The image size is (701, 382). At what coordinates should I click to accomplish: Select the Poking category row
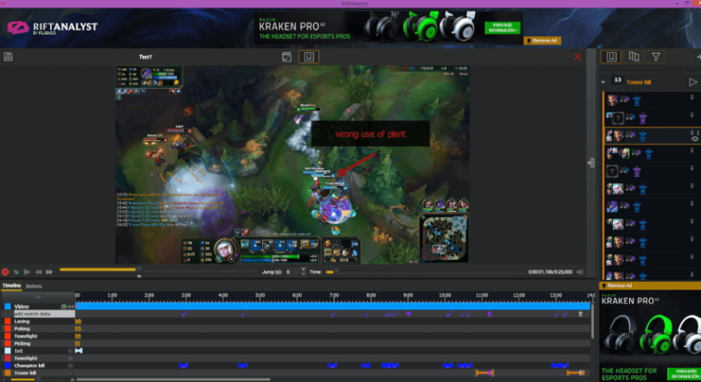[38, 328]
